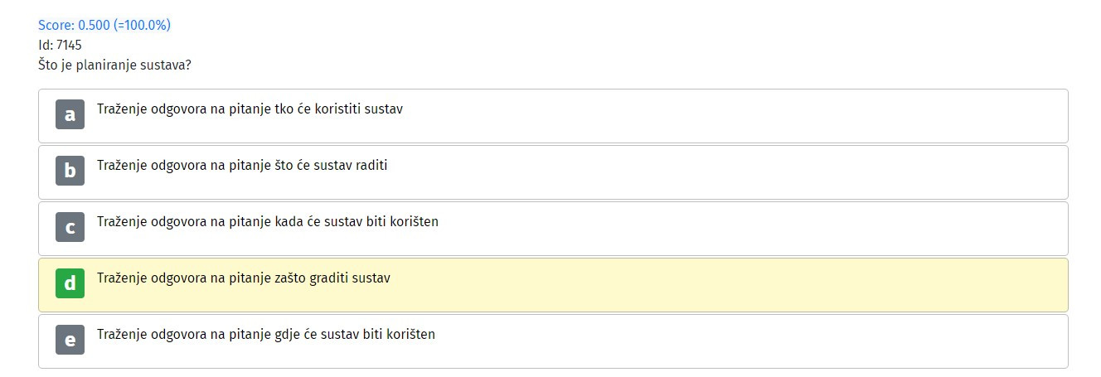Select the gray letter badge e

(70, 340)
